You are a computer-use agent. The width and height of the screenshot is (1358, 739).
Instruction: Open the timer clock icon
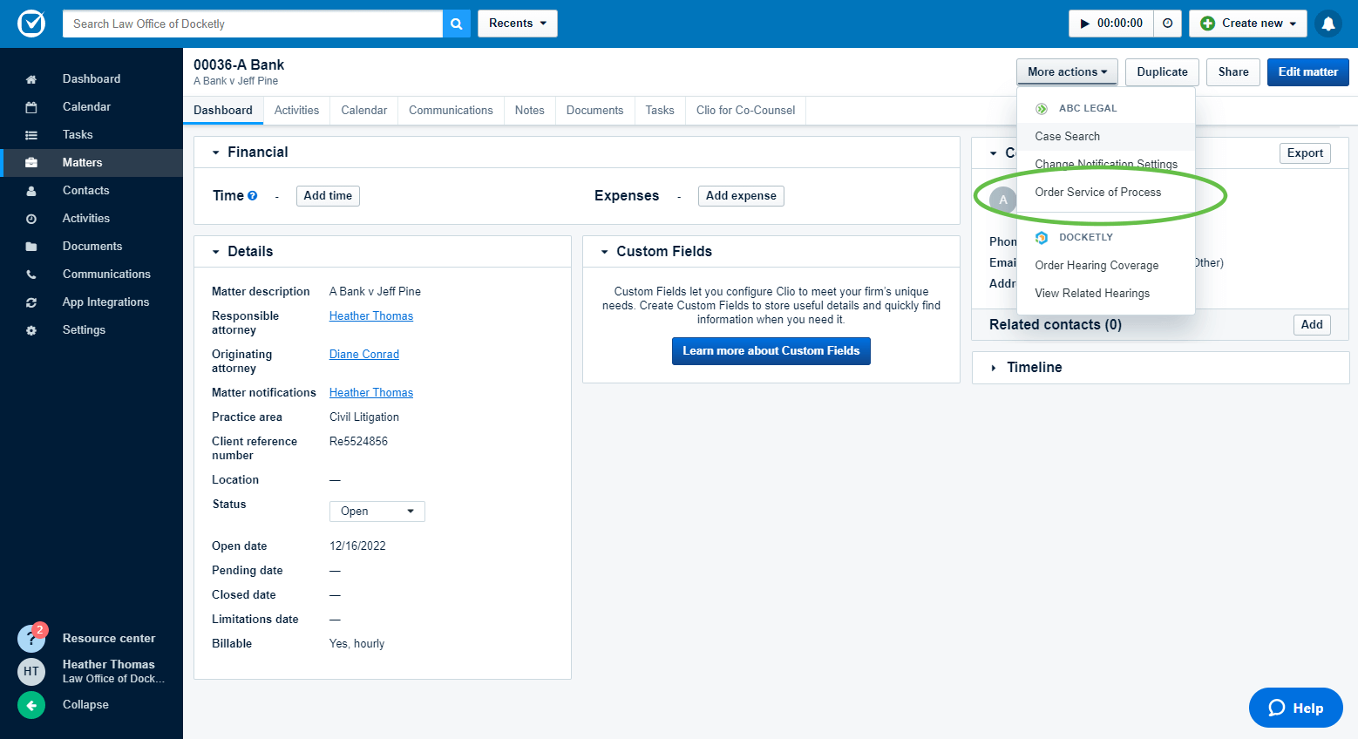point(1168,24)
